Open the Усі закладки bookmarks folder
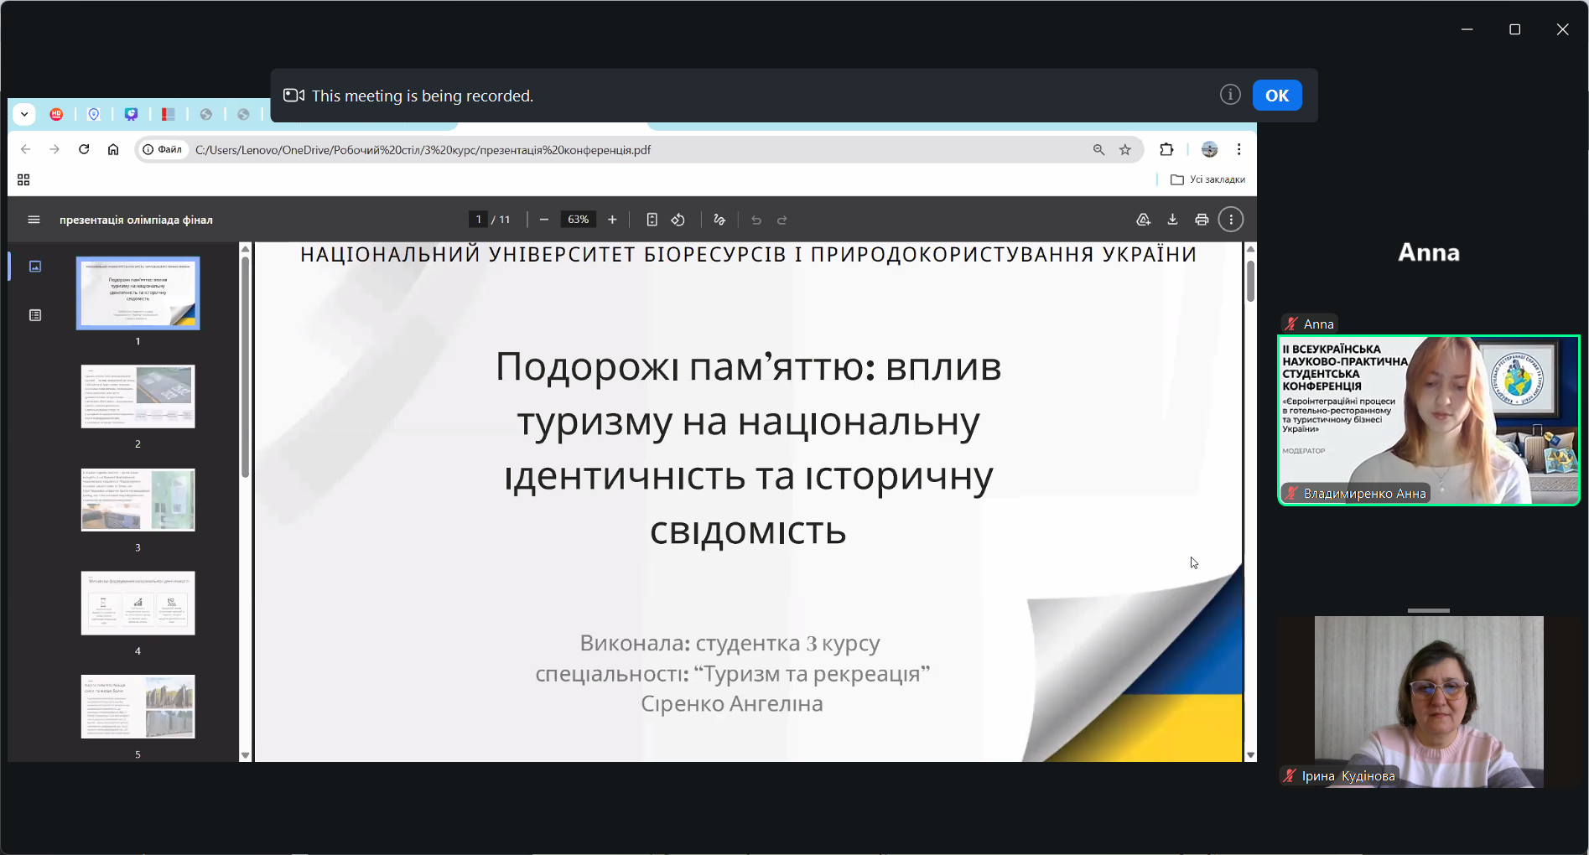 (x=1207, y=179)
